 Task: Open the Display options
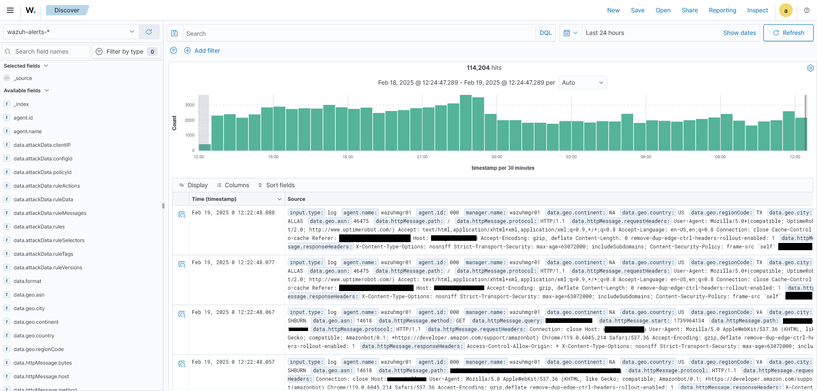tap(194, 185)
